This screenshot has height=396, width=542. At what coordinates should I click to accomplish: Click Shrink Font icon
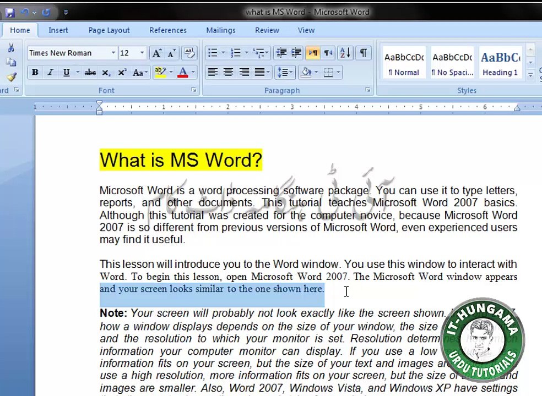pos(172,53)
